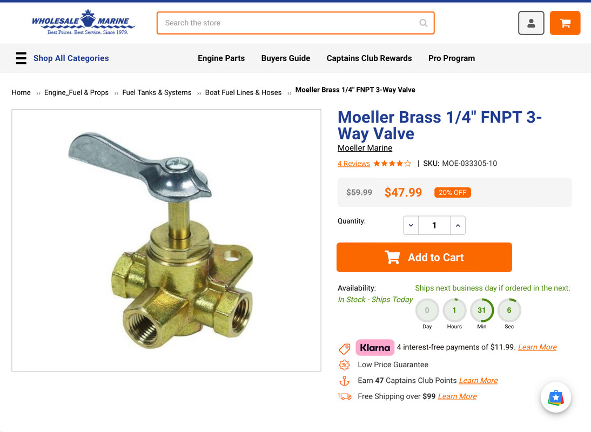Click the star rating icons
This screenshot has height=432, width=591.
tap(392, 164)
